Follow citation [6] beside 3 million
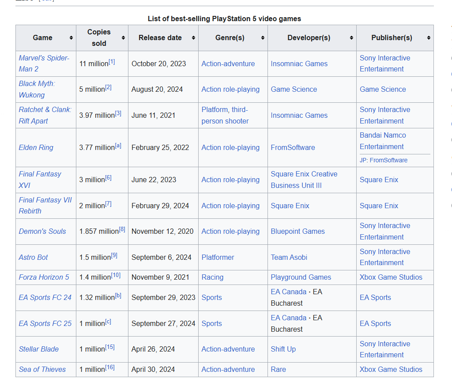Screen dimensions: 452x382 109,178
